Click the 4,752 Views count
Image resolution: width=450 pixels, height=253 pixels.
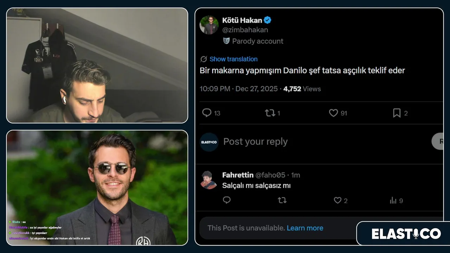coord(302,89)
